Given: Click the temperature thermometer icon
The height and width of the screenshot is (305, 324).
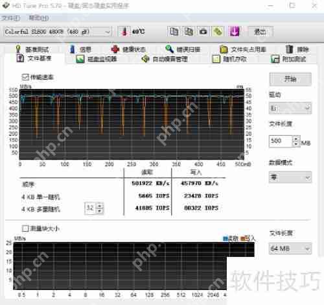Looking at the screenshot, I should point(124,32).
